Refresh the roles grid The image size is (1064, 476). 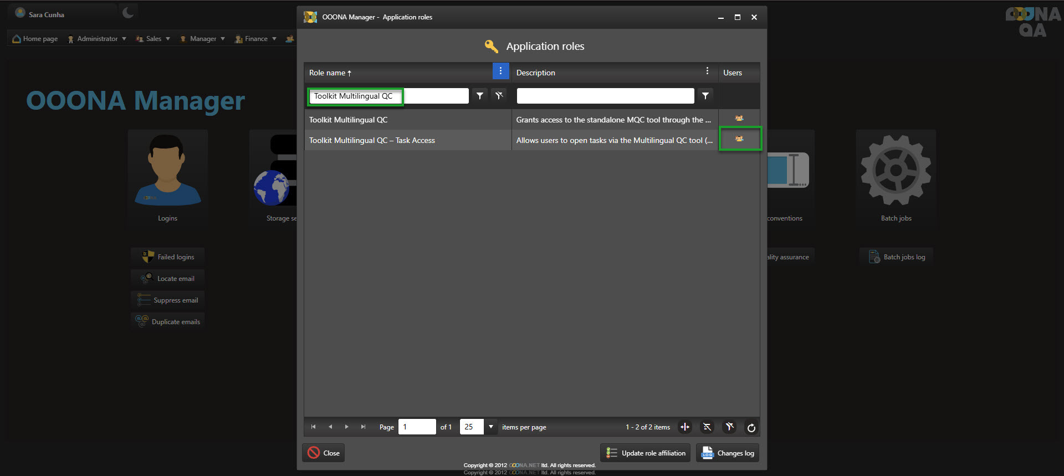click(751, 427)
